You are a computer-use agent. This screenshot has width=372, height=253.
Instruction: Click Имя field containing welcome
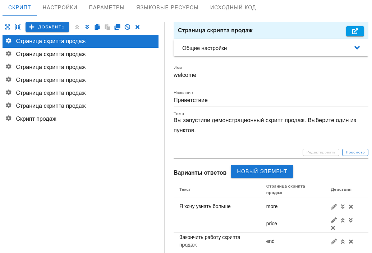(x=271, y=75)
